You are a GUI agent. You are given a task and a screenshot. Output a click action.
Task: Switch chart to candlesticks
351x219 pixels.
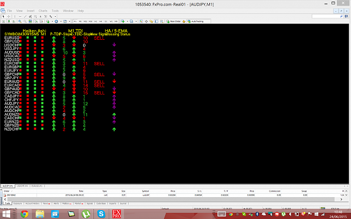pyautogui.click(x=9, y=21)
